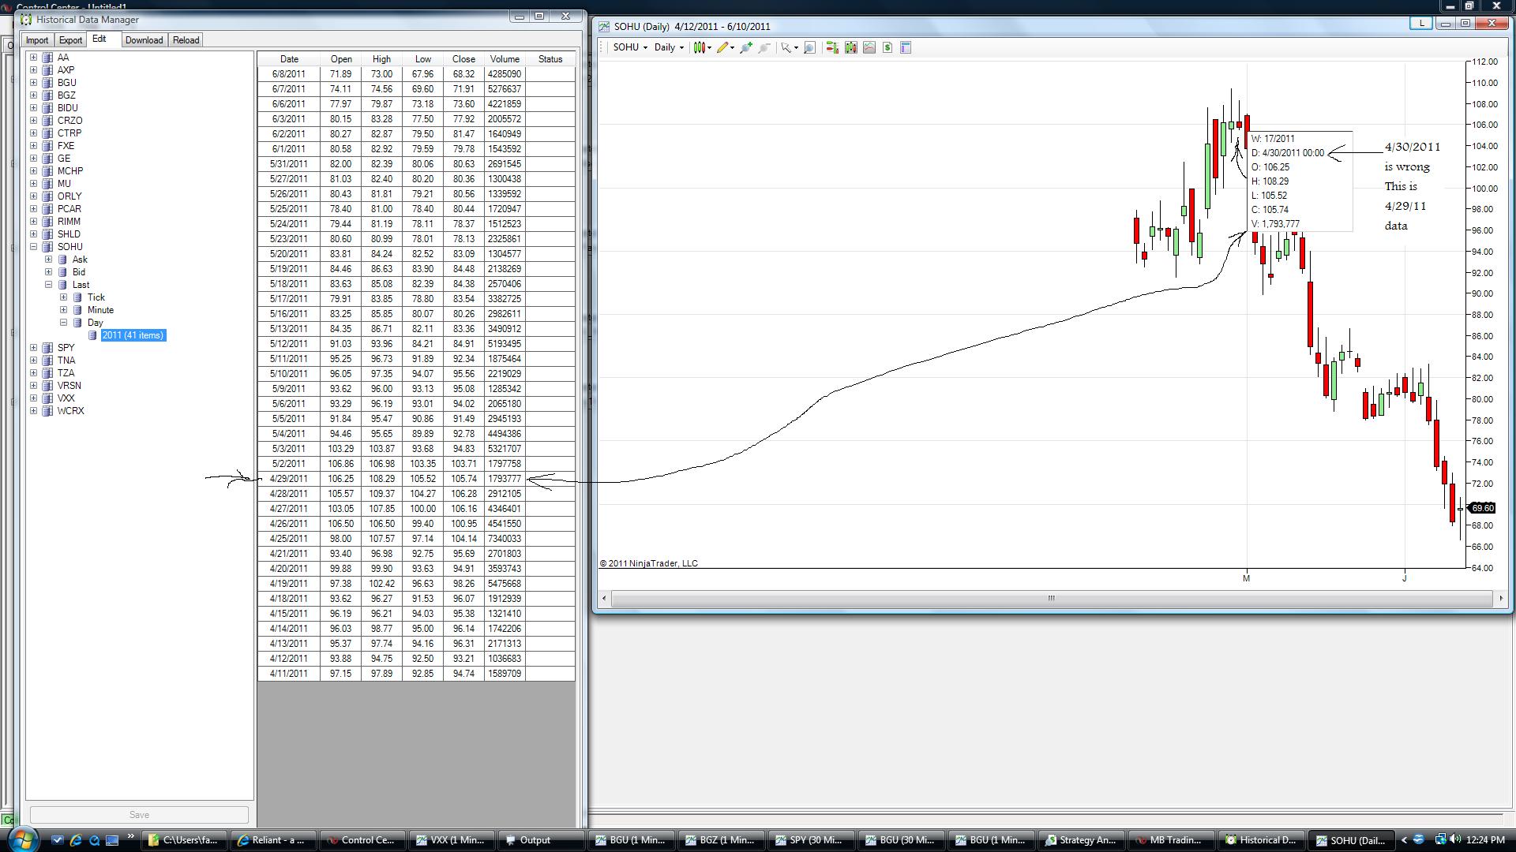The height and width of the screenshot is (852, 1516).
Task: Switch to the Import tab
Action: point(37,40)
